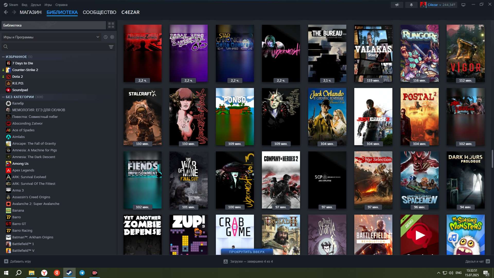
Task: Open Yandex Browser from taskbar
Action: (x=44, y=273)
